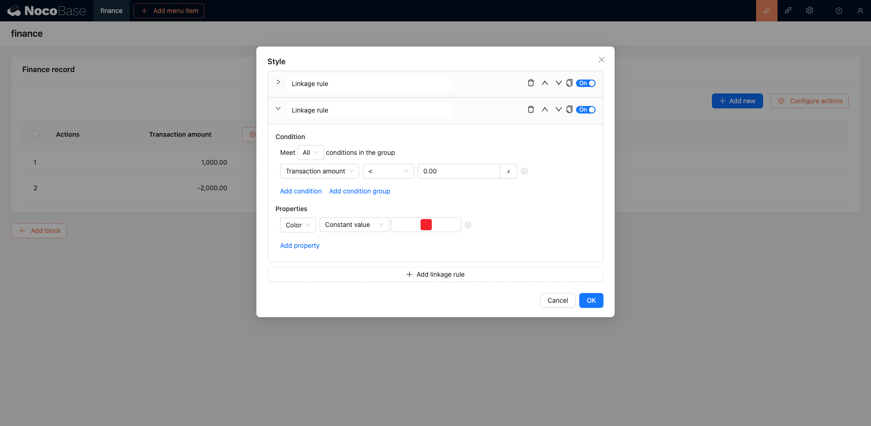The height and width of the screenshot is (426, 871).
Task: Open the Constant value type dropdown
Action: click(354, 225)
